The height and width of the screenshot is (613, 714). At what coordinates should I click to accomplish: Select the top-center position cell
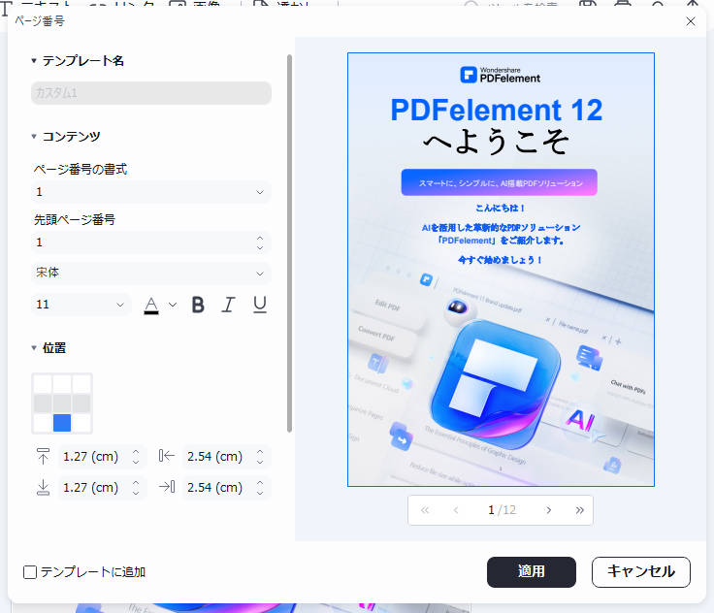pyautogui.click(x=62, y=384)
